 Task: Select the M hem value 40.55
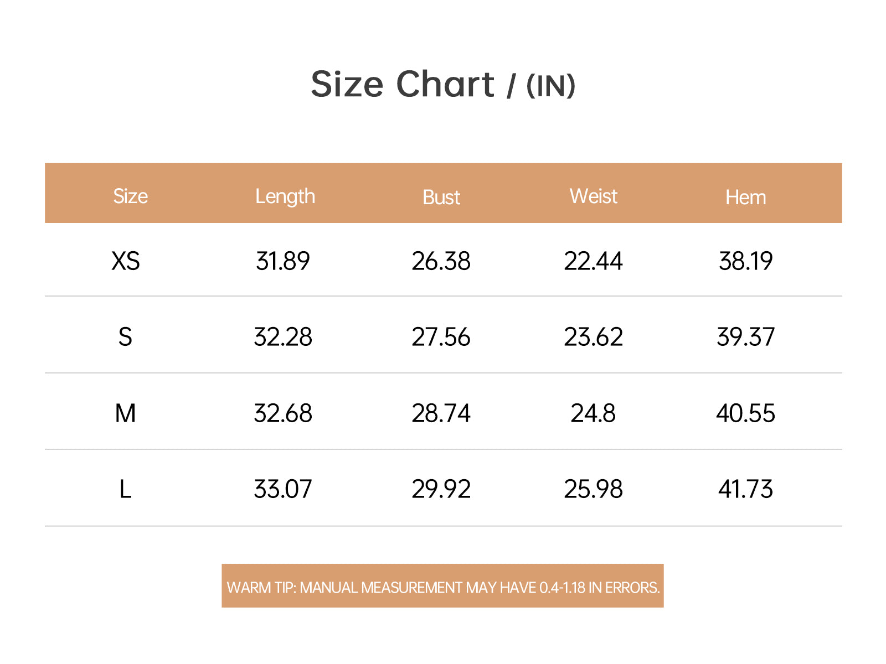746,413
